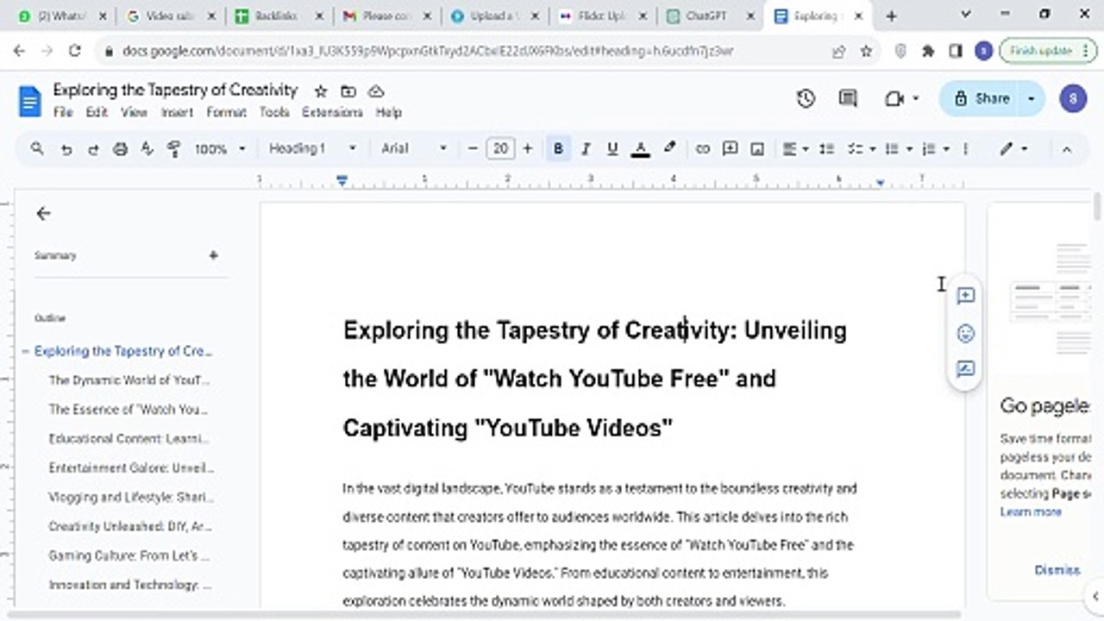Star the document title
The height and width of the screenshot is (621, 1104).
(x=321, y=91)
